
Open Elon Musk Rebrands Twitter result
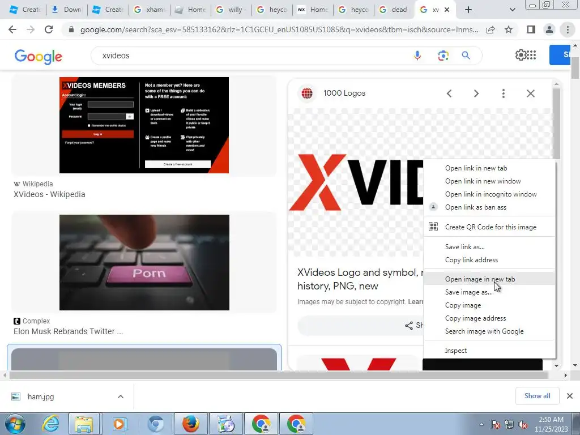click(68, 331)
